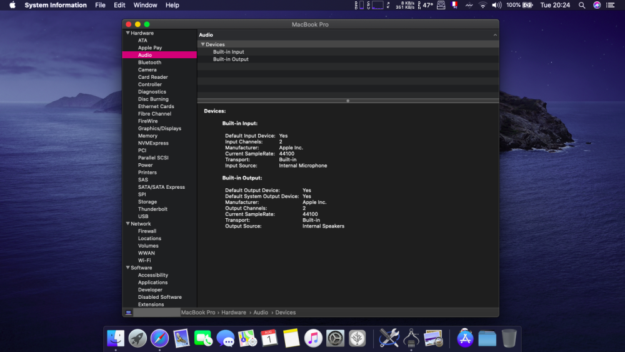Open Calendar in the Dock
Viewport: 625px width, 352px height.
click(x=269, y=338)
